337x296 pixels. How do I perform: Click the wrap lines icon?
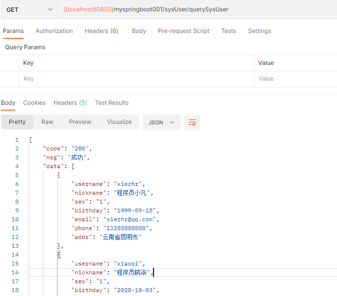[x=192, y=122]
